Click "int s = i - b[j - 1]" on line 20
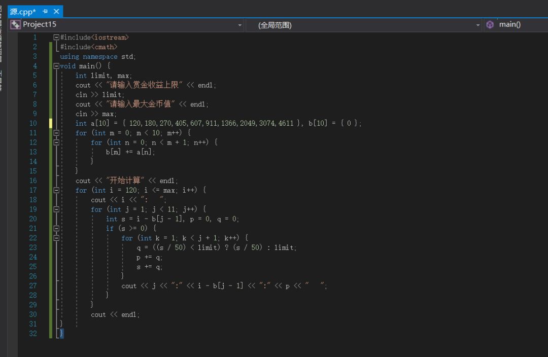 click(144, 219)
